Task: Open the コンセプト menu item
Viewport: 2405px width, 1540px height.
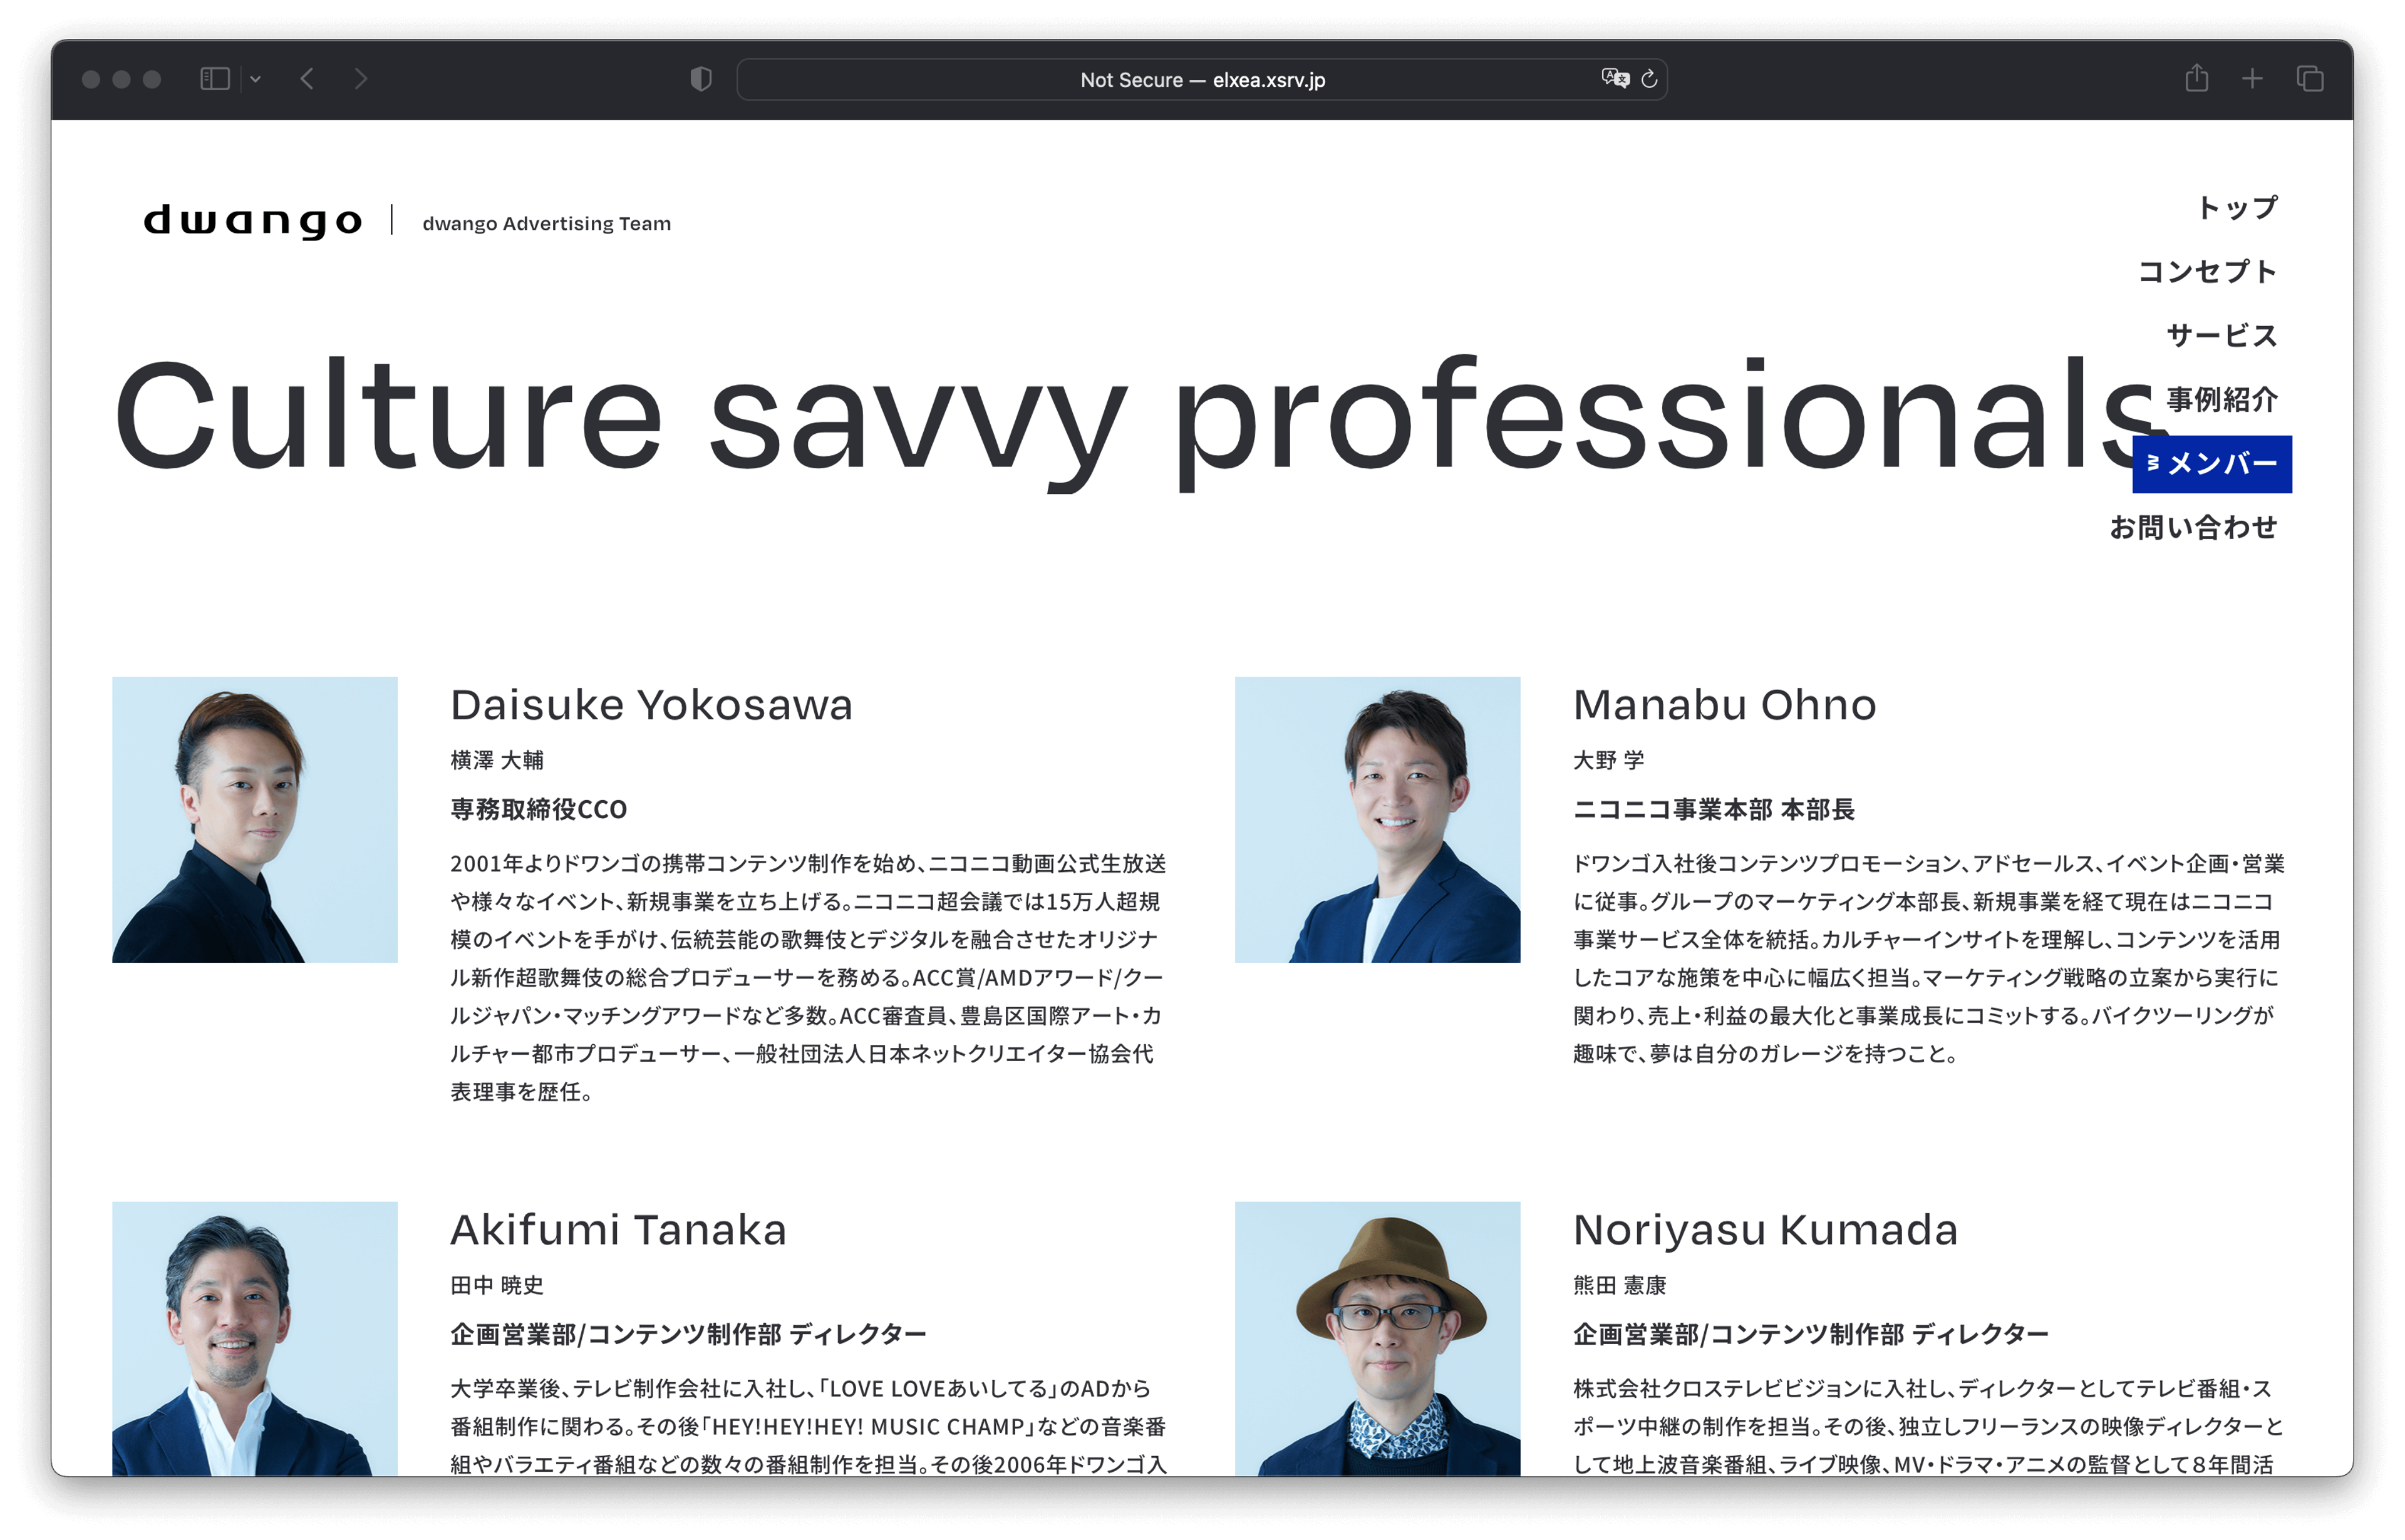Action: click(2207, 271)
